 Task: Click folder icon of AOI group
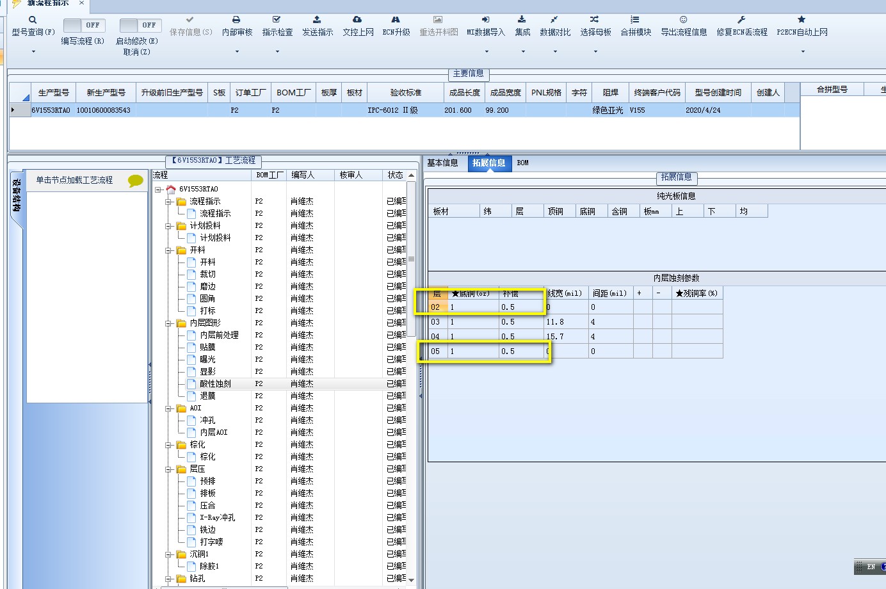pyautogui.click(x=181, y=408)
